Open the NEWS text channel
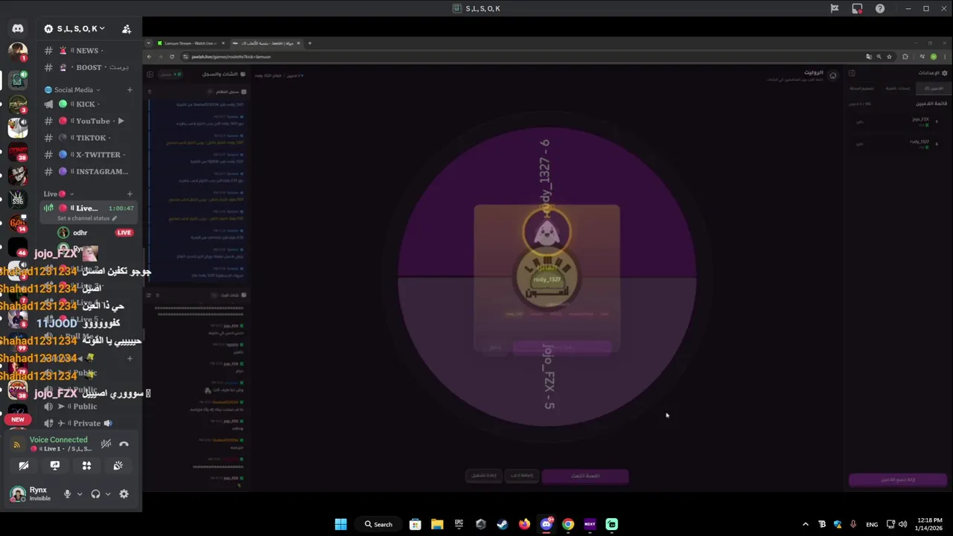 point(87,51)
